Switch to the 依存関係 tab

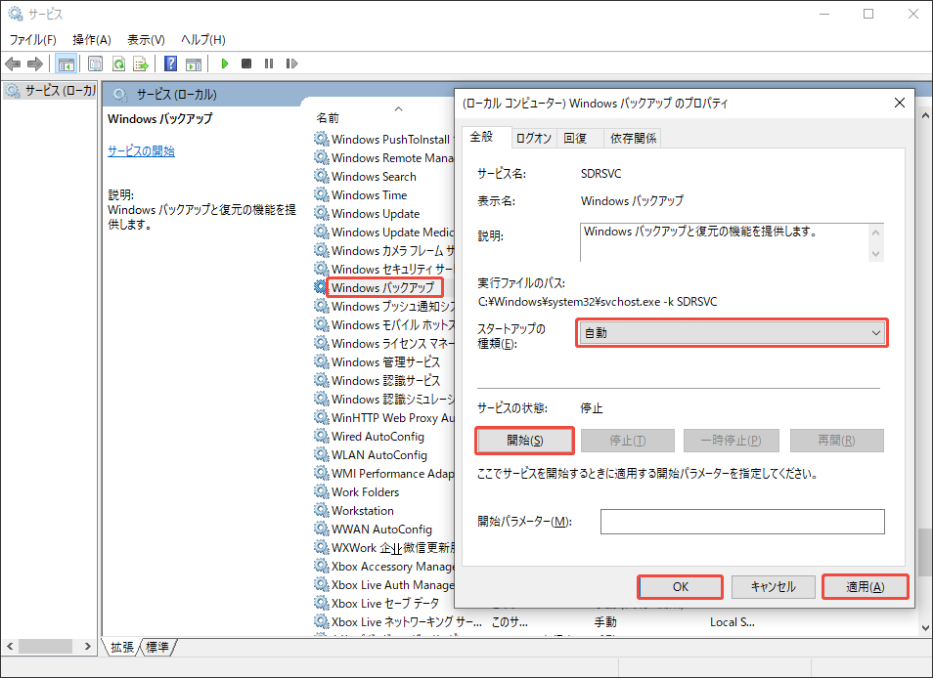[633, 138]
